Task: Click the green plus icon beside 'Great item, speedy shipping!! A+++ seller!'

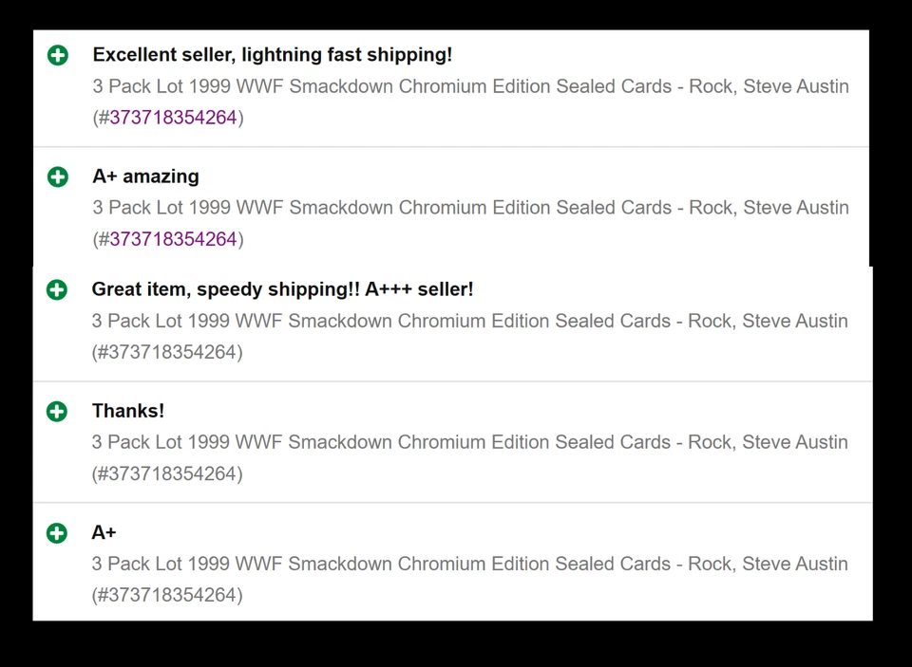Action: (57, 289)
